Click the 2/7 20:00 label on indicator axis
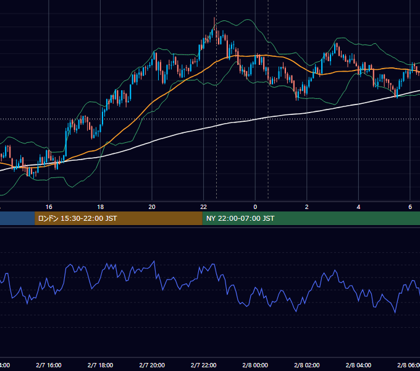420x371 pixels. tap(152, 365)
